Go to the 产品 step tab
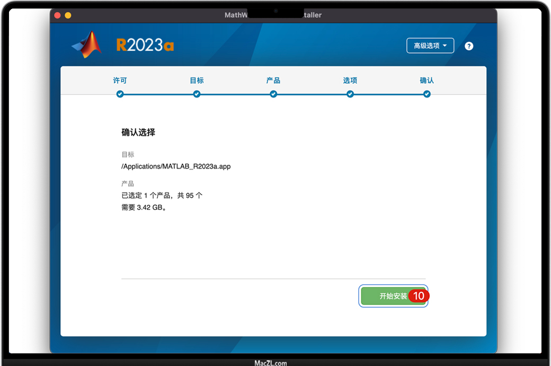The width and height of the screenshot is (551, 366). 273,81
